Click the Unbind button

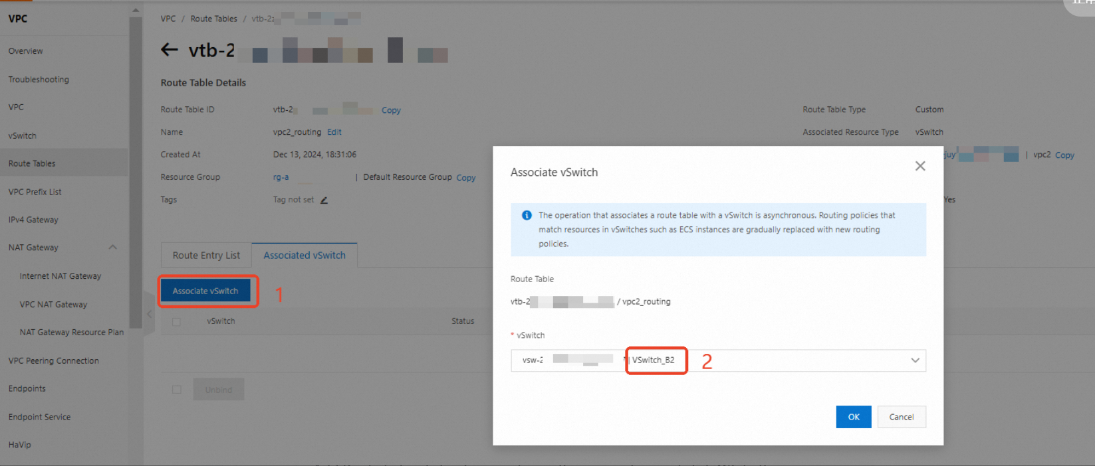coord(219,390)
